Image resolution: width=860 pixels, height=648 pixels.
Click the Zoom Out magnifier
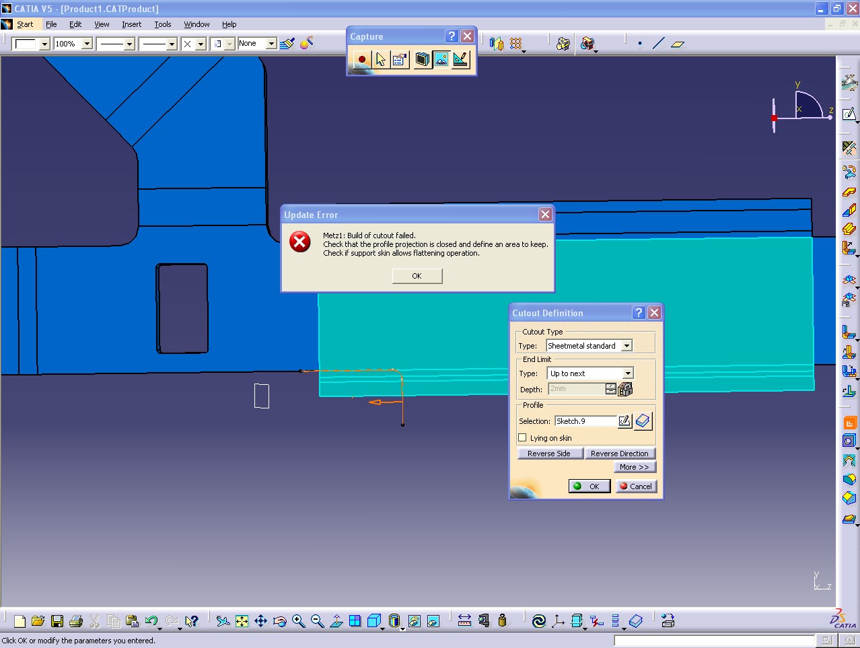(317, 621)
